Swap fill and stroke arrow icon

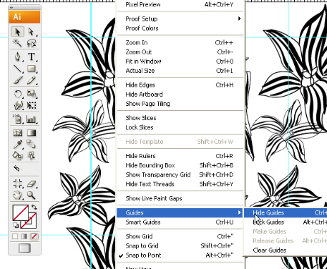[x=34, y=207]
